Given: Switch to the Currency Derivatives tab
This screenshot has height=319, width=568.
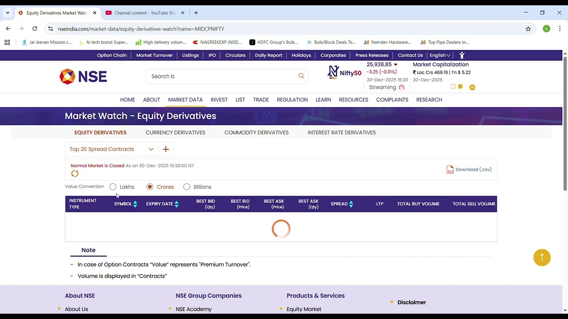Looking at the screenshot, I should (175, 132).
